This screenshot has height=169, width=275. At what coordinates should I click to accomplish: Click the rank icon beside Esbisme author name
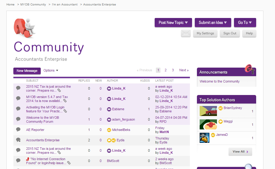click(x=109, y=109)
